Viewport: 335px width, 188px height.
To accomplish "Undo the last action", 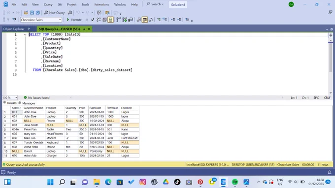I will click(78, 13).
